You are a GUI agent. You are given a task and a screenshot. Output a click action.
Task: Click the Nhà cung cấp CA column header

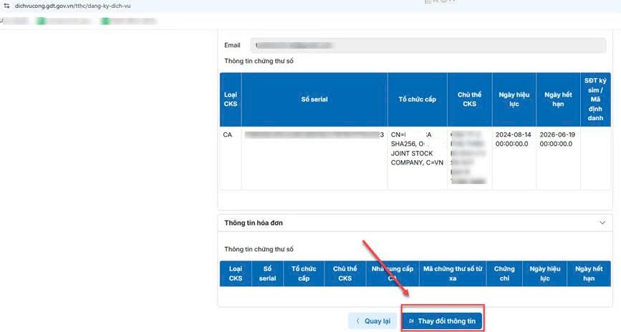[x=392, y=273]
